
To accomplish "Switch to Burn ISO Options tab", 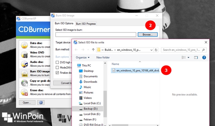I will (64, 23).
